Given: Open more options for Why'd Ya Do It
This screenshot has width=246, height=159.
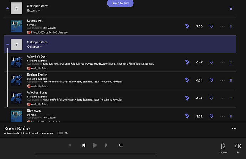Looking at the screenshot, I should coord(222,62).
